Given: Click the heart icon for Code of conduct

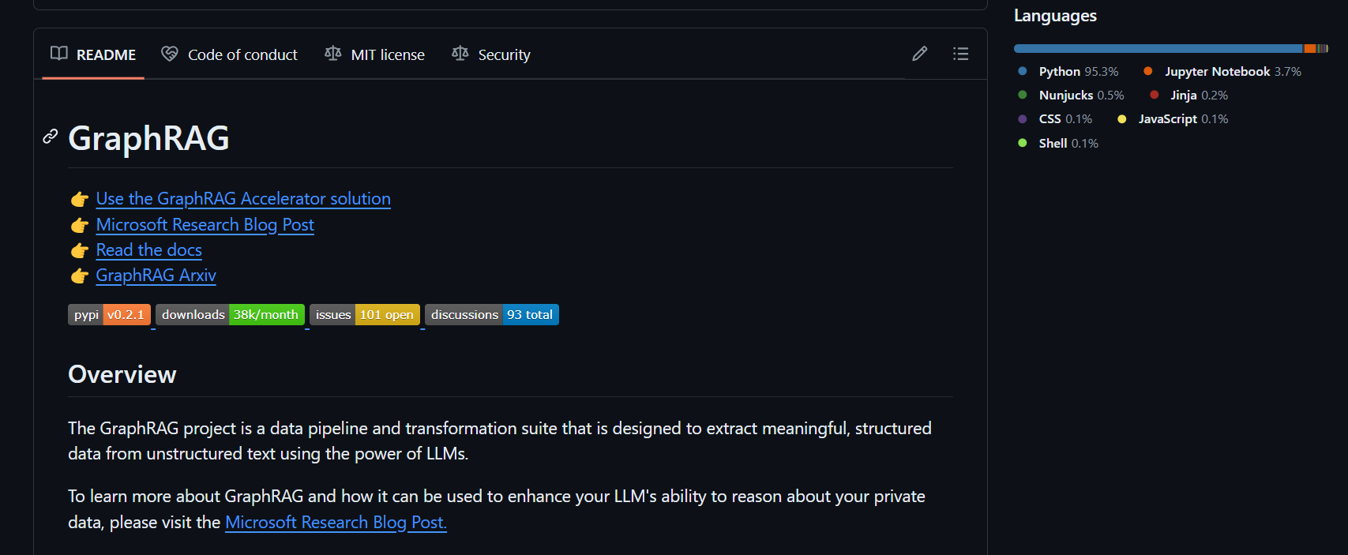Looking at the screenshot, I should coord(170,54).
